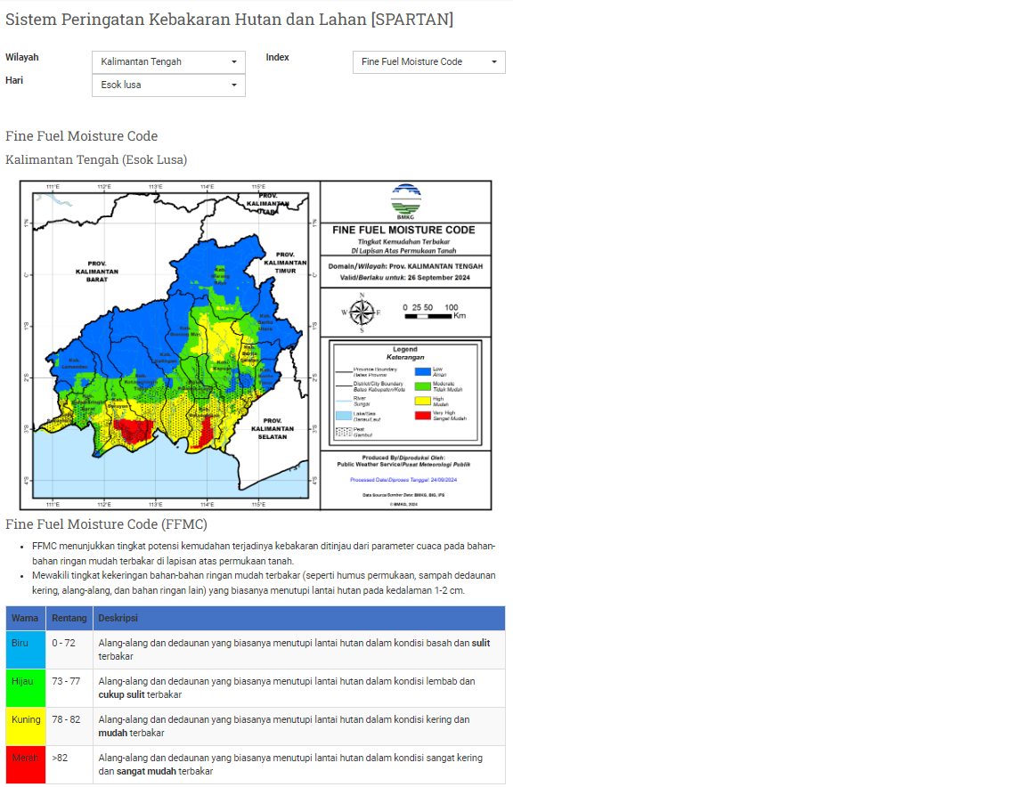Click the Fine Fuel Moisture Code (FFMC) heading
The image size is (1026, 787).
click(106, 524)
